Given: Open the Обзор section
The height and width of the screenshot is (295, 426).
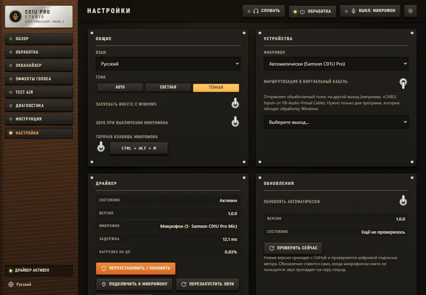Looking at the screenshot, I should coord(39,39).
